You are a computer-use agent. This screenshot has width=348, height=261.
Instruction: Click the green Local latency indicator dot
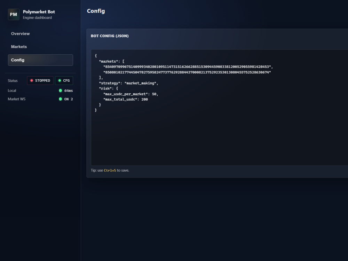pos(60,90)
